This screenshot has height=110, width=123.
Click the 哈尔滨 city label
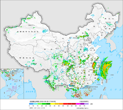point(108,22)
